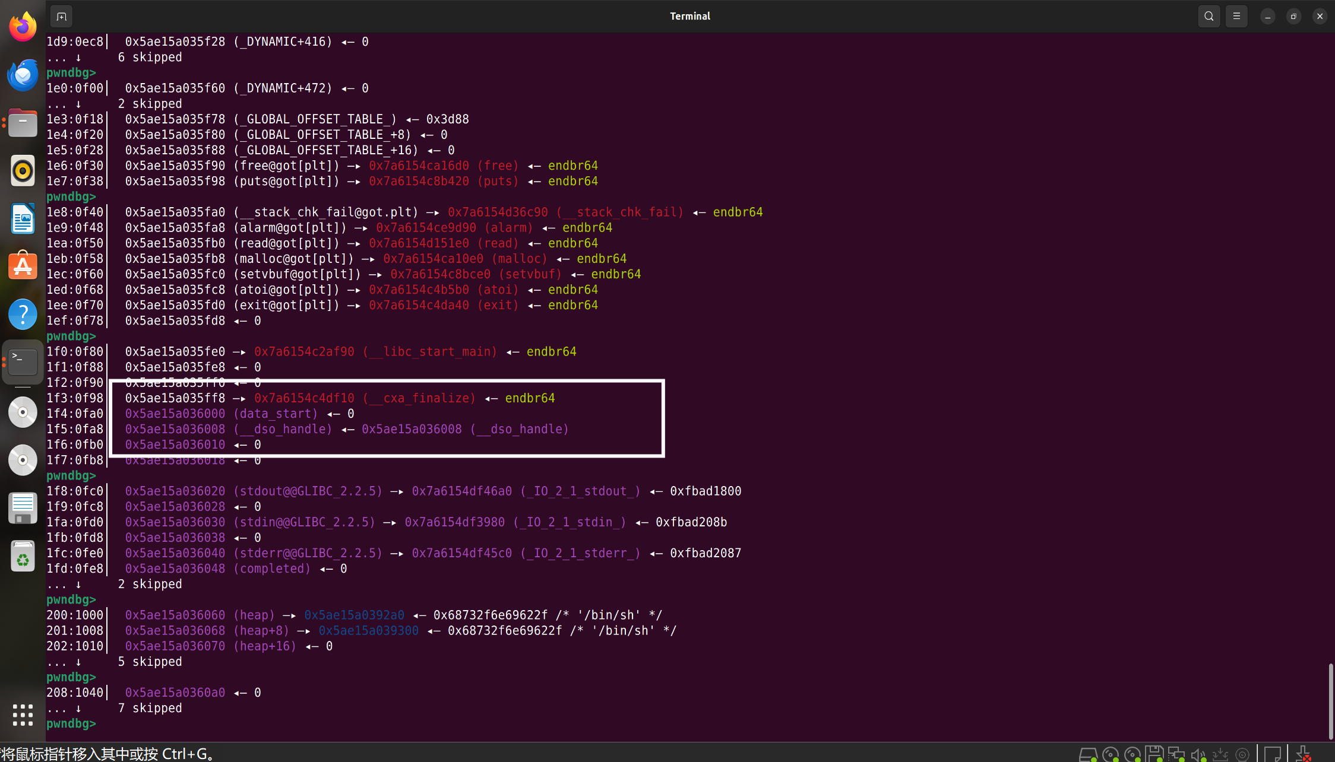This screenshot has height=762, width=1335.
Task: Click the 0xfbad1800 value
Action: (x=706, y=491)
